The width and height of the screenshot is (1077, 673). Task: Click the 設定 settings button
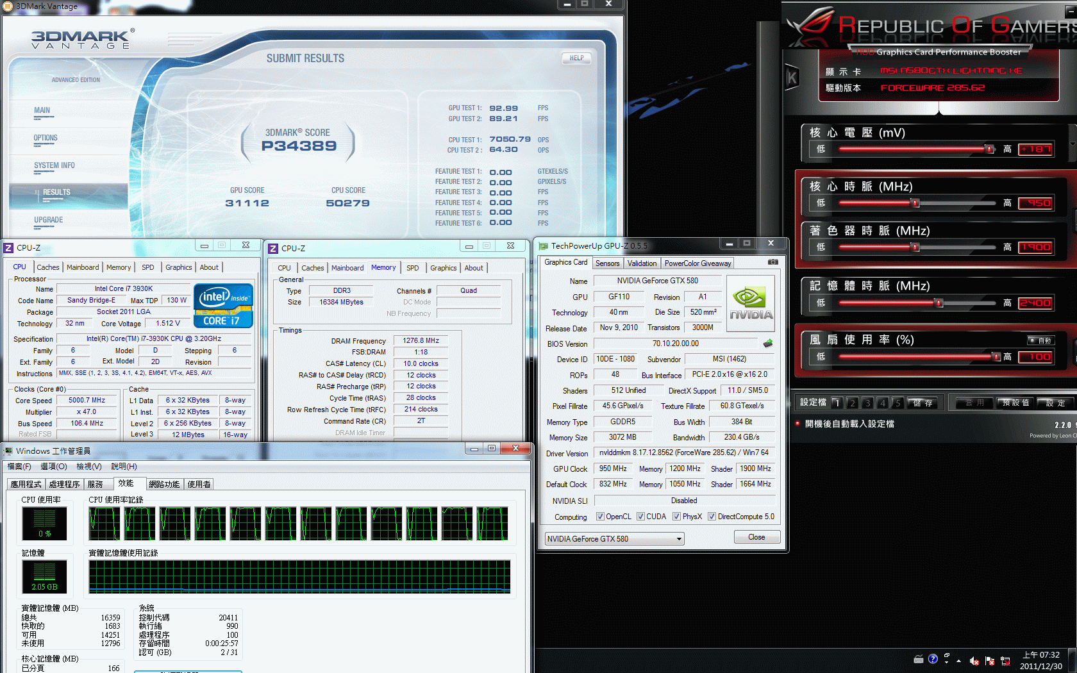click(1056, 403)
